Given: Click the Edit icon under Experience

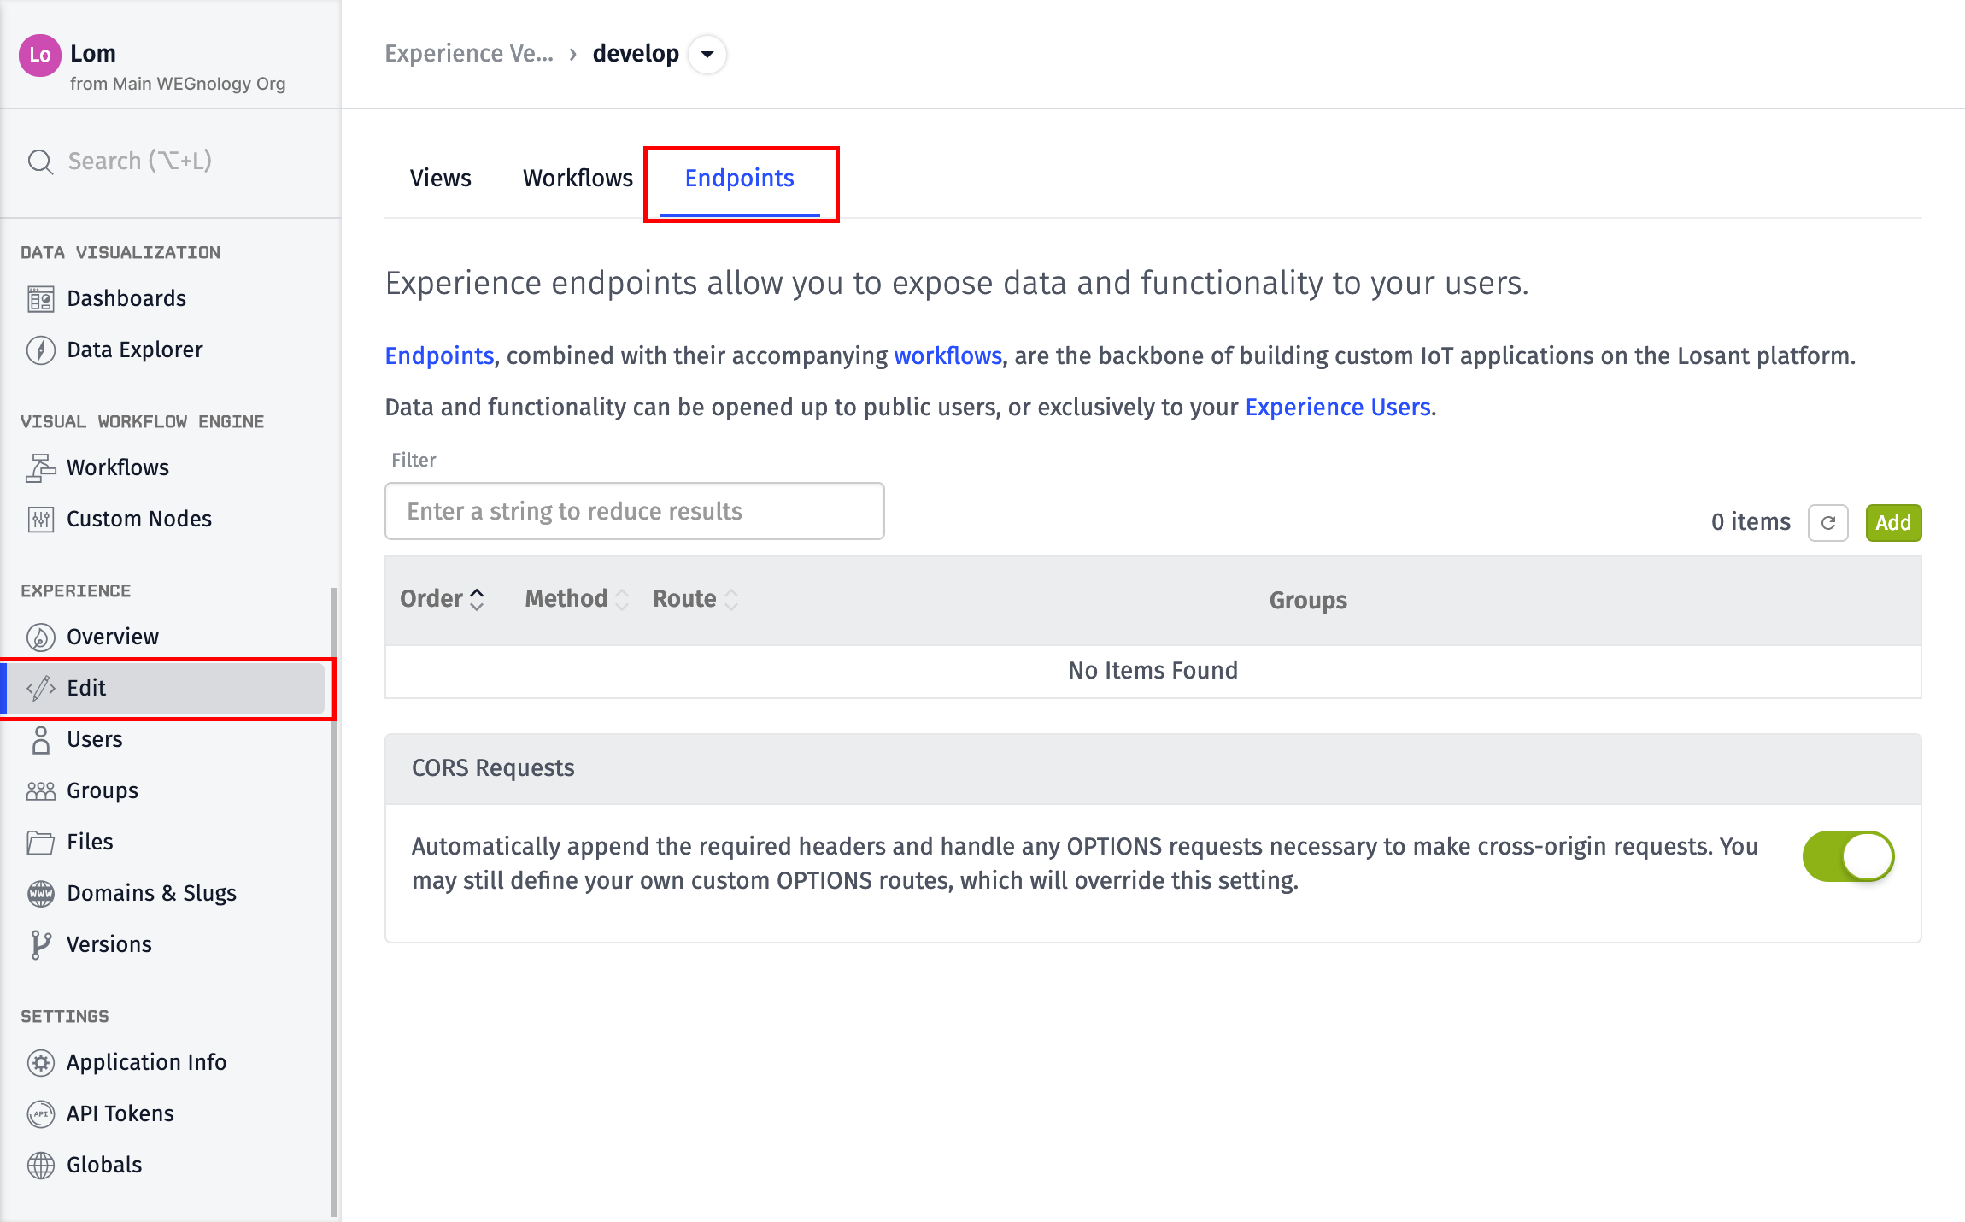Looking at the screenshot, I should pyautogui.click(x=41, y=687).
